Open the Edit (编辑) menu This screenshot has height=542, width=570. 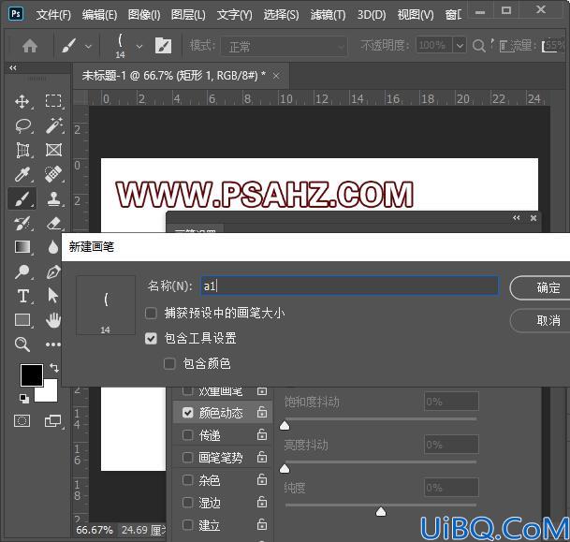pos(99,15)
